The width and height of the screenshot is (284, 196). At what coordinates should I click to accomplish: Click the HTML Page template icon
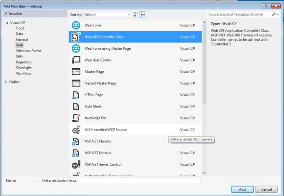point(76,95)
